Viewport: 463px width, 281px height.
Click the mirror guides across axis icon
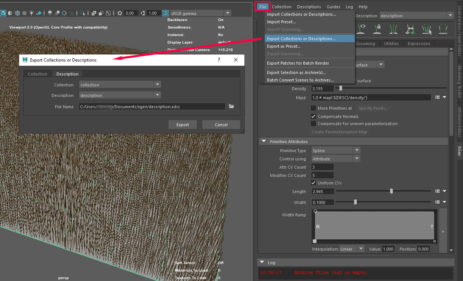click(394, 29)
